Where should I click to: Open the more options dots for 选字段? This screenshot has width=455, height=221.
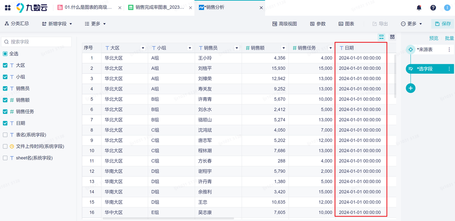pyautogui.click(x=449, y=69)
